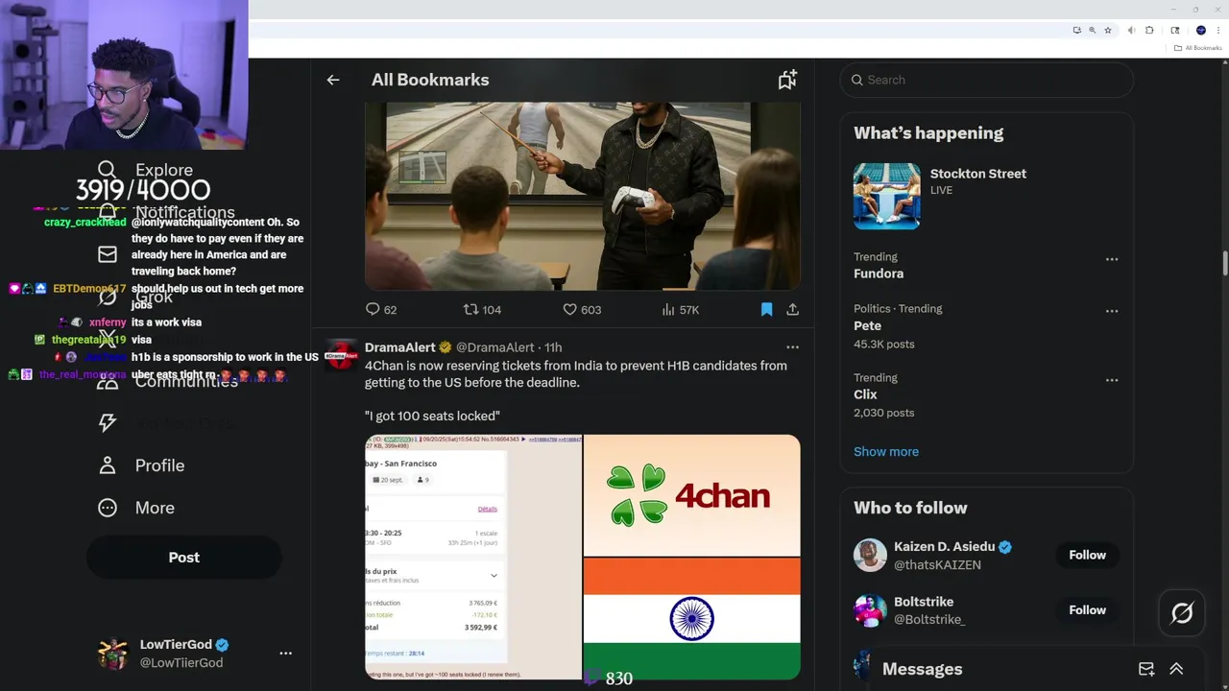The height and width of the screenshot is (691, 1229).
Task: Open Communities in sidebar
Action: 186,382
